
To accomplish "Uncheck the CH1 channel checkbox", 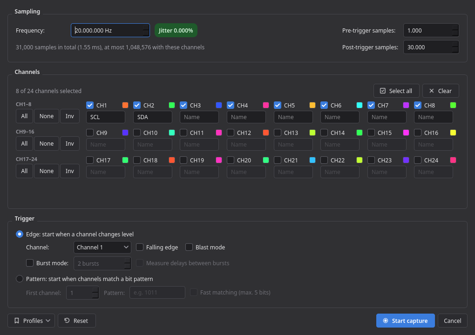I will tap(90, 105).
